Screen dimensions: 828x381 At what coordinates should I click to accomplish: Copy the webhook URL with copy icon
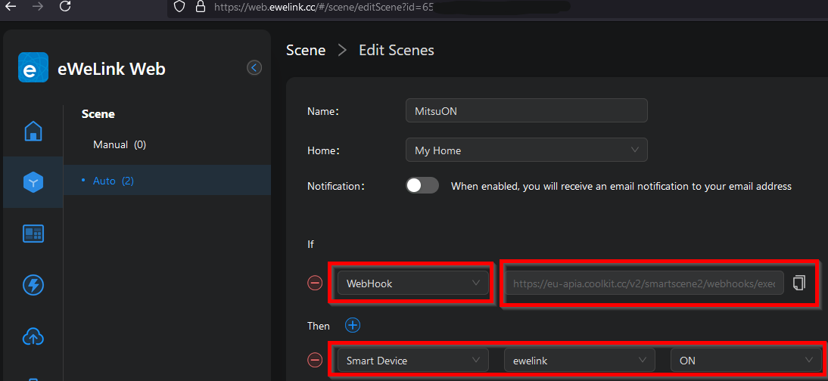(x=798, y=283)
